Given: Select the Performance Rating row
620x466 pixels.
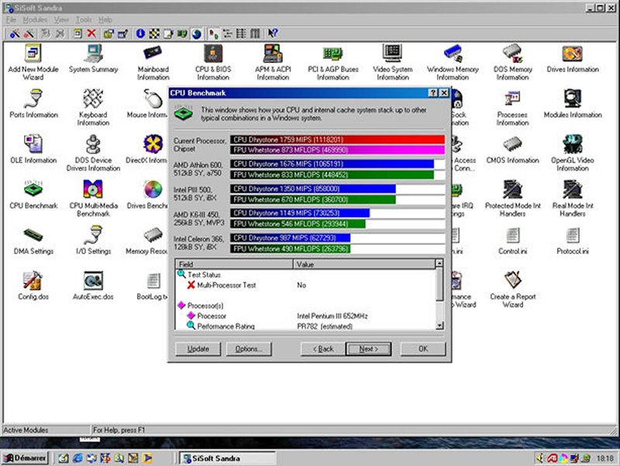Looking at the screenshot, I should point(306,326).
